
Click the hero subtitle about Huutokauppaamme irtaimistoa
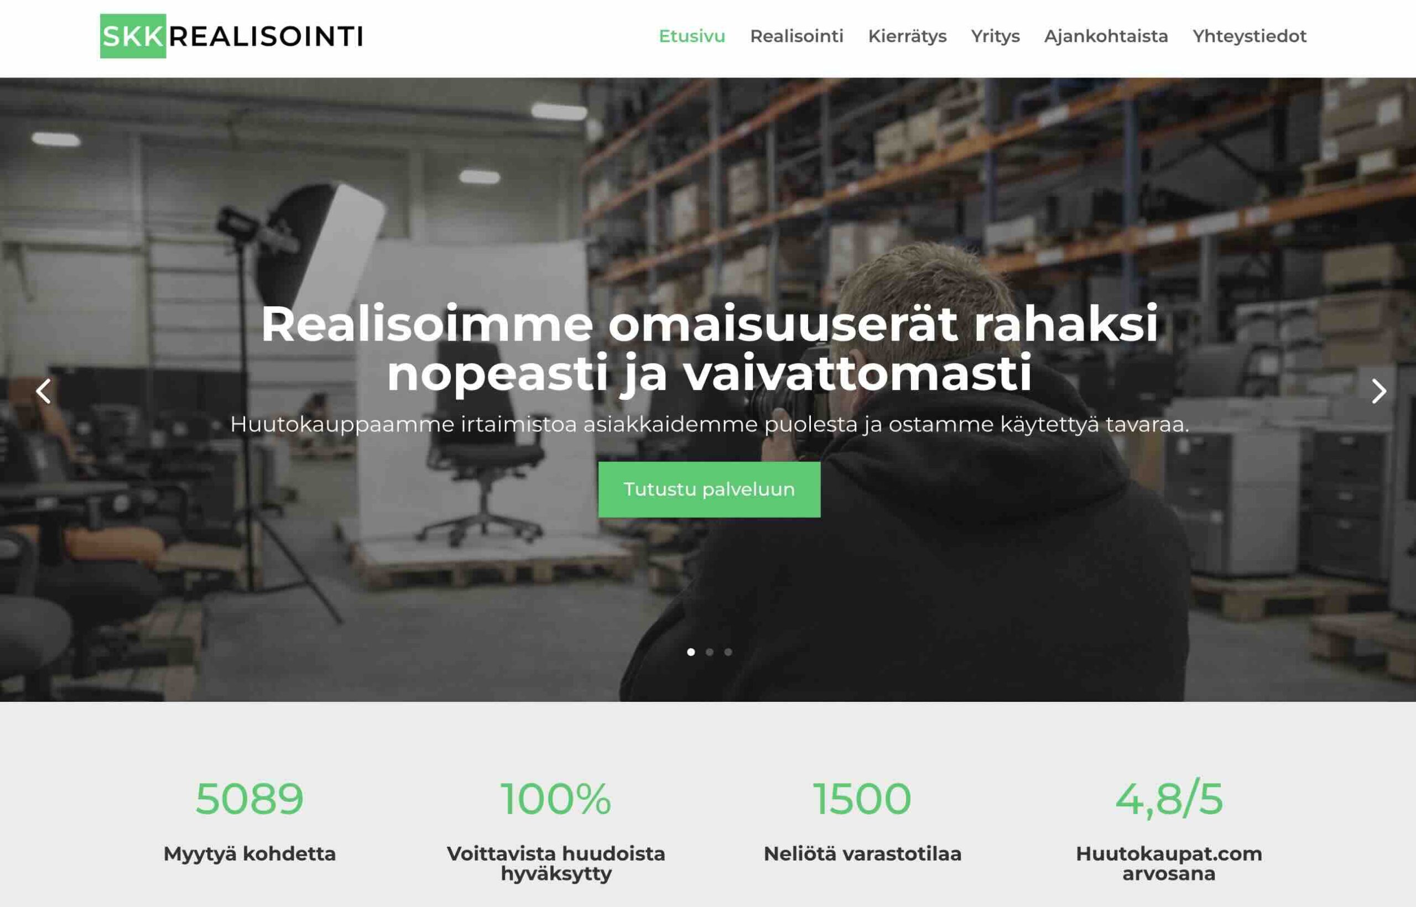pyautogui.click(x=709, y=424)
